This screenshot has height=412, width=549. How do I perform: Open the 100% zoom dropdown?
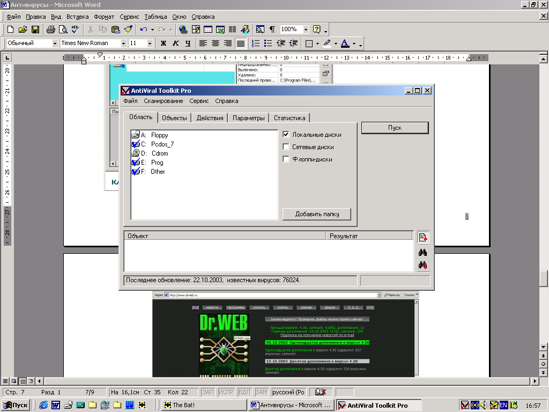[306, 30]
